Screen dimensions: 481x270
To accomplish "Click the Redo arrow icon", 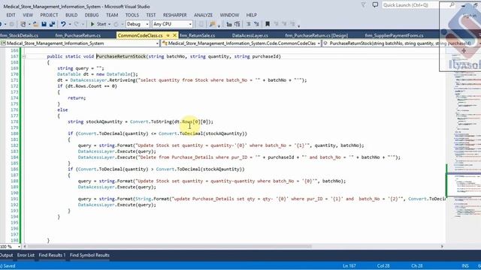I will pyautogui.click(x=77, y=24).
